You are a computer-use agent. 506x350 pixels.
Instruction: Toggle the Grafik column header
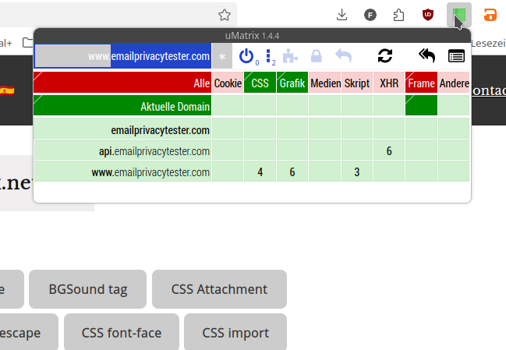coord(292,83)
